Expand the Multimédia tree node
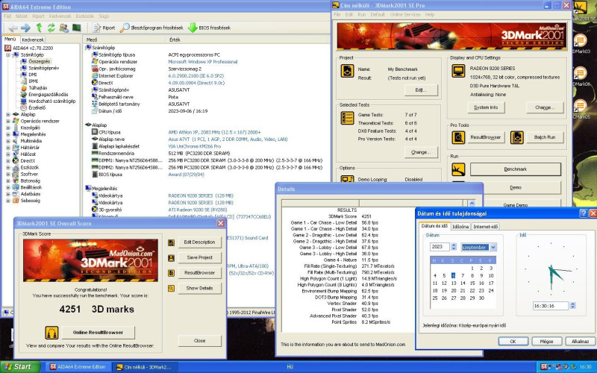Viewport: 597px width, 373px height. tap(8, 141)
